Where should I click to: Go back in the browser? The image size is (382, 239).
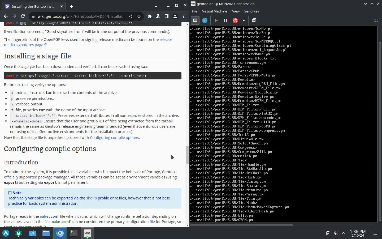[x=6, y=16]
